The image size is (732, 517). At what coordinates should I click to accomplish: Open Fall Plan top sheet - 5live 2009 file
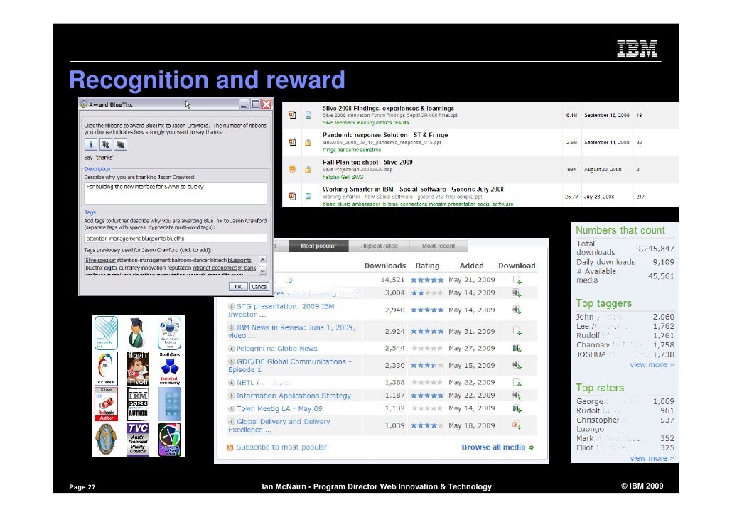(367, 163)
